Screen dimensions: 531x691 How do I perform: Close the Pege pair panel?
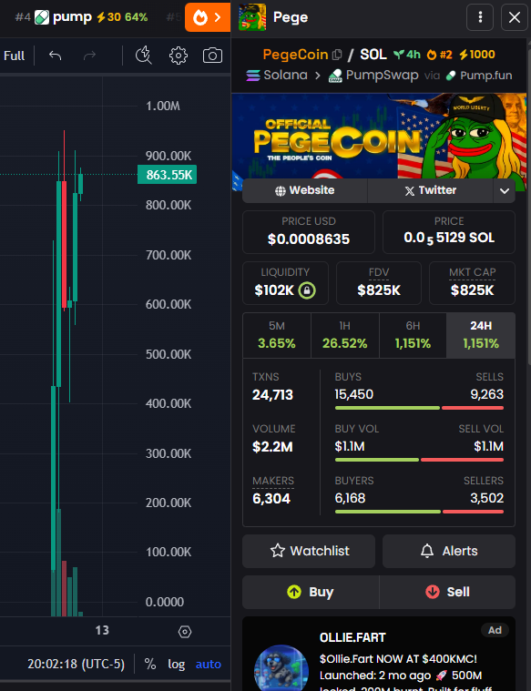point(515,17)
